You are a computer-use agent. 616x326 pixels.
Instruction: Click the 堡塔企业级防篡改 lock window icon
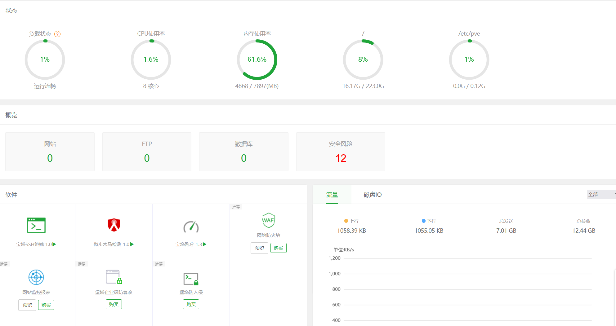[x=114, y=277]
